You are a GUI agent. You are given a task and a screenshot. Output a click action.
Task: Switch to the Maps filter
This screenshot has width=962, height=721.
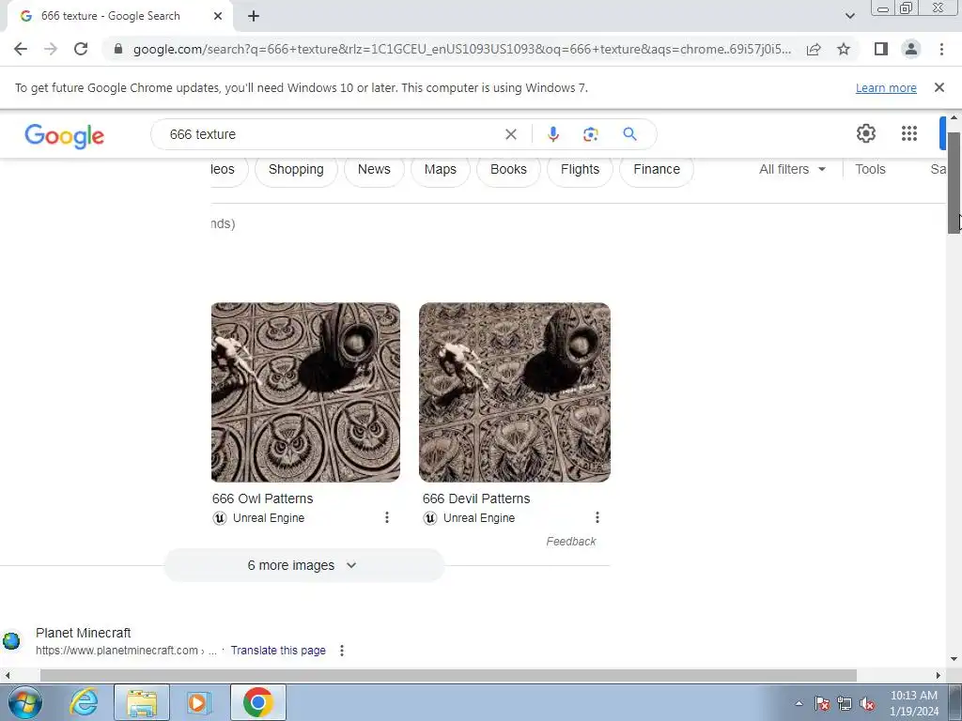(440, 170)
